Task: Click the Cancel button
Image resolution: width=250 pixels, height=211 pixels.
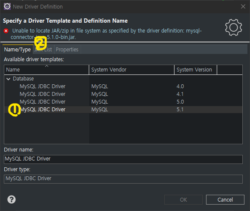Action: 225,199
